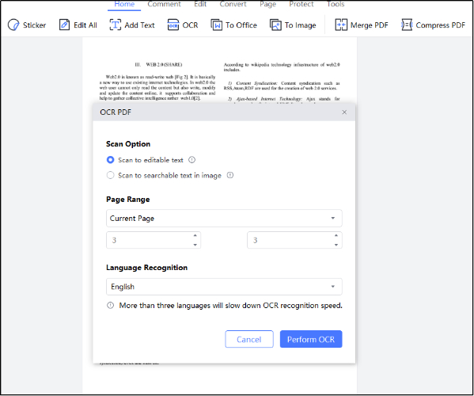
Task: Switch to the Home tab
Action: [x=124, y=4]
